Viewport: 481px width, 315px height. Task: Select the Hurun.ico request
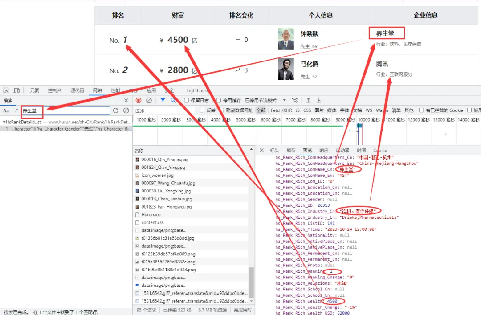192,215
